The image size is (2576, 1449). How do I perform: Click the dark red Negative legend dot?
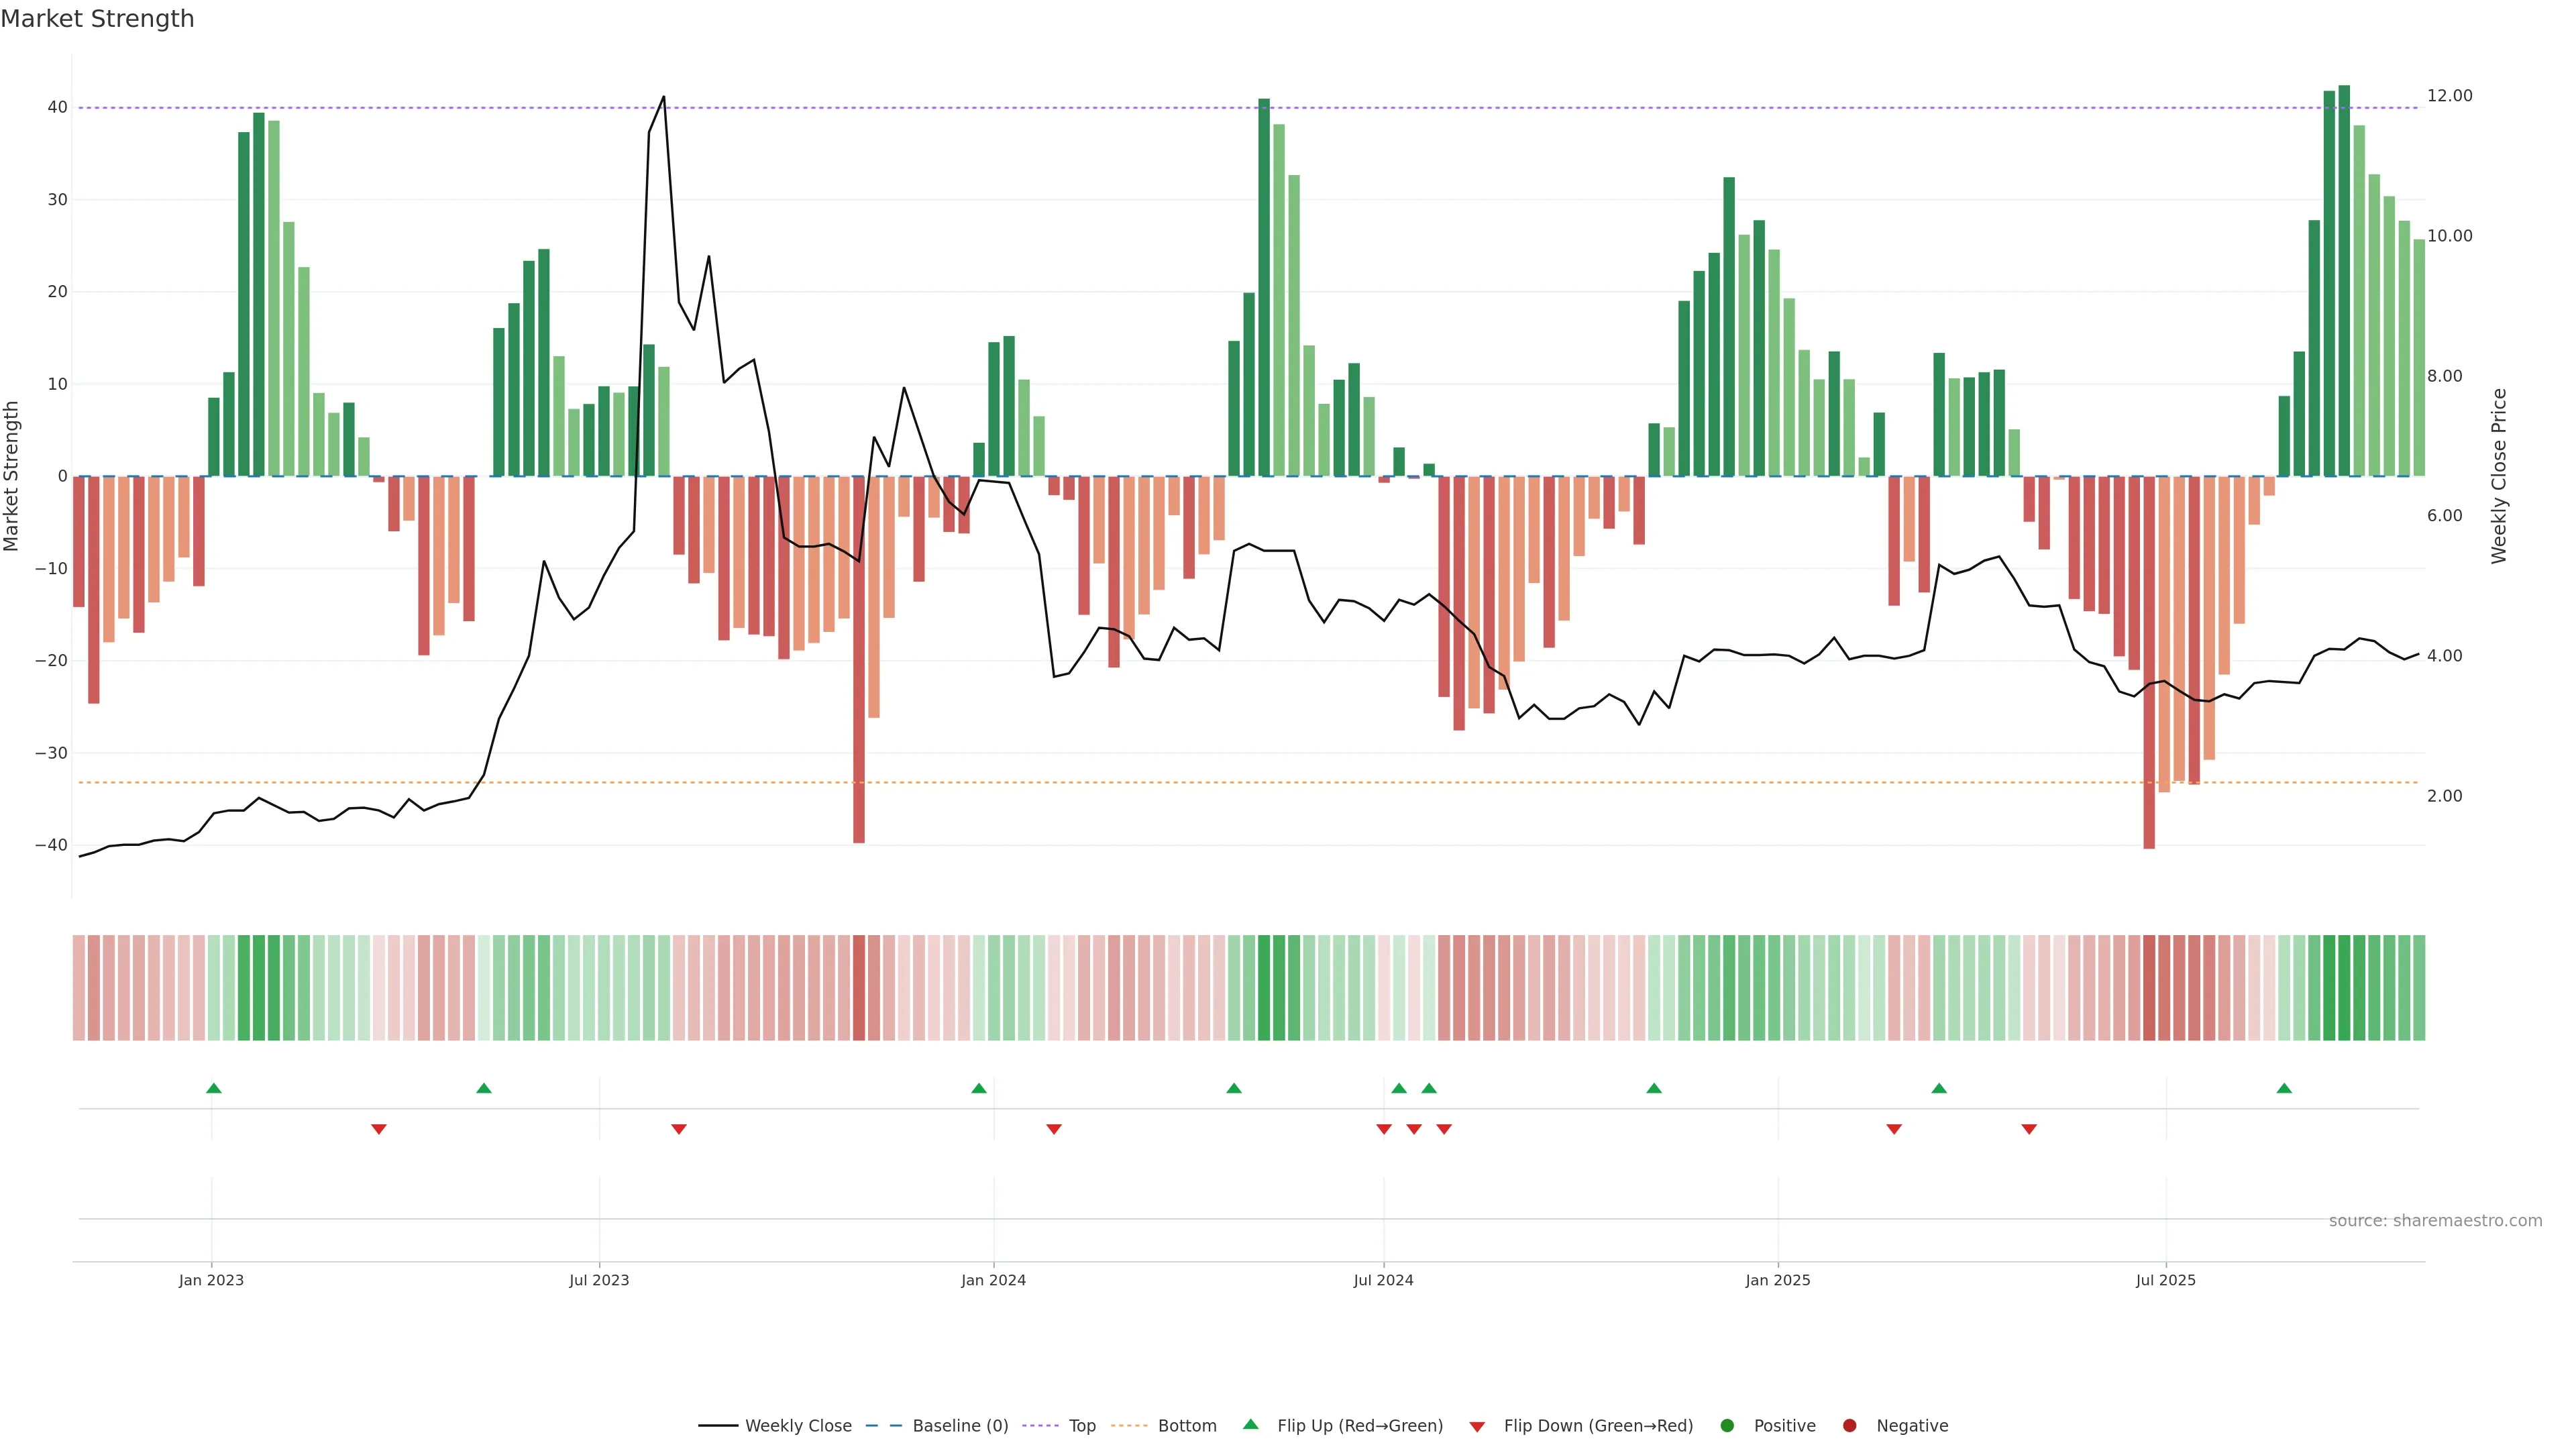point(1849,1426)
